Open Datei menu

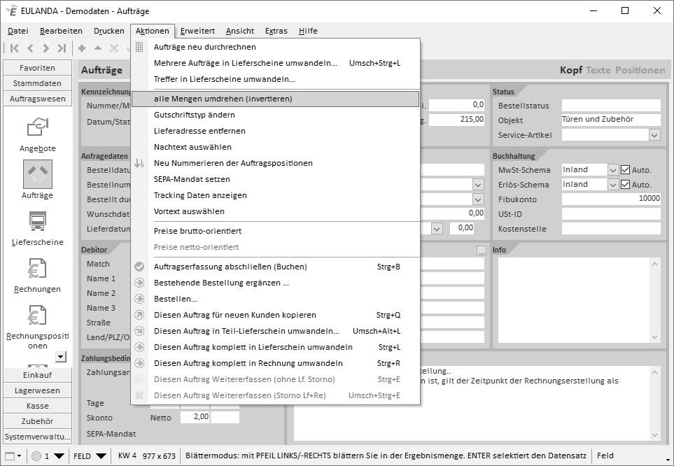[x=18, y=31]
